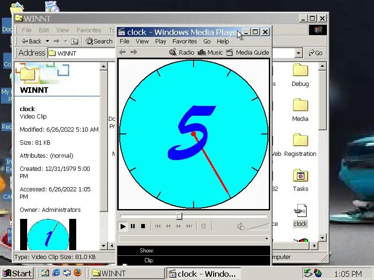Switch to clock Media Player taskbar button
The width and height of the screenshot is (374, 280).
pos(203,273)
